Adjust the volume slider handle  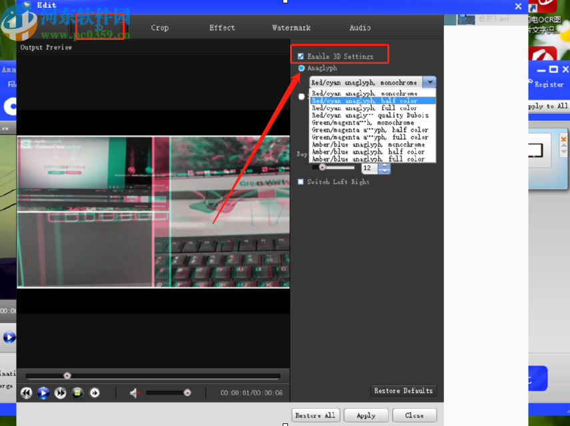point(187,393)
